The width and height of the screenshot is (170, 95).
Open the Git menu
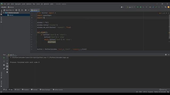point(42,4)
